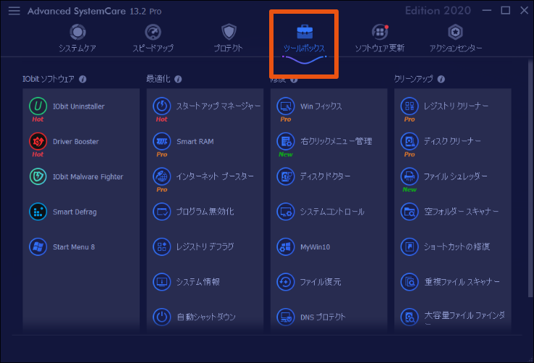The width and height of the screenshot is (534, 363).
Task: Show info for 最適化 section
Action: (x=178, y=80)
